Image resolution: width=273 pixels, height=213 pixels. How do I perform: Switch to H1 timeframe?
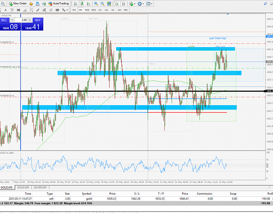click(x=100, y=10)
